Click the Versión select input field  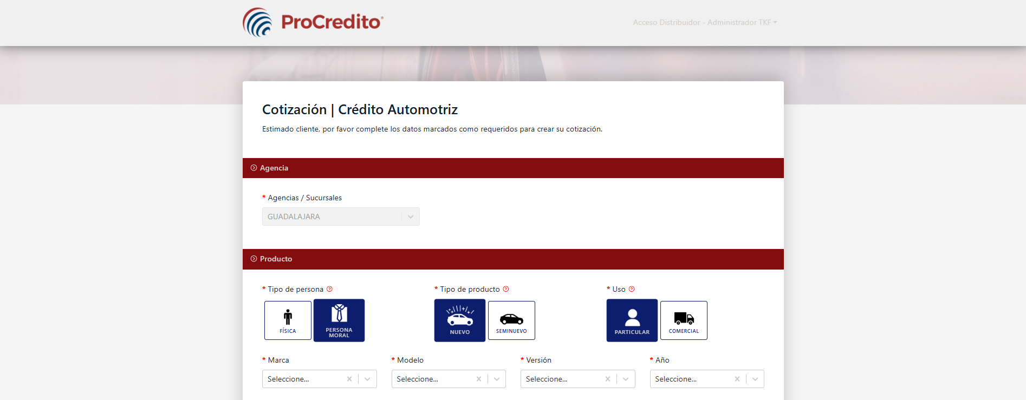[x=561, y=379]
